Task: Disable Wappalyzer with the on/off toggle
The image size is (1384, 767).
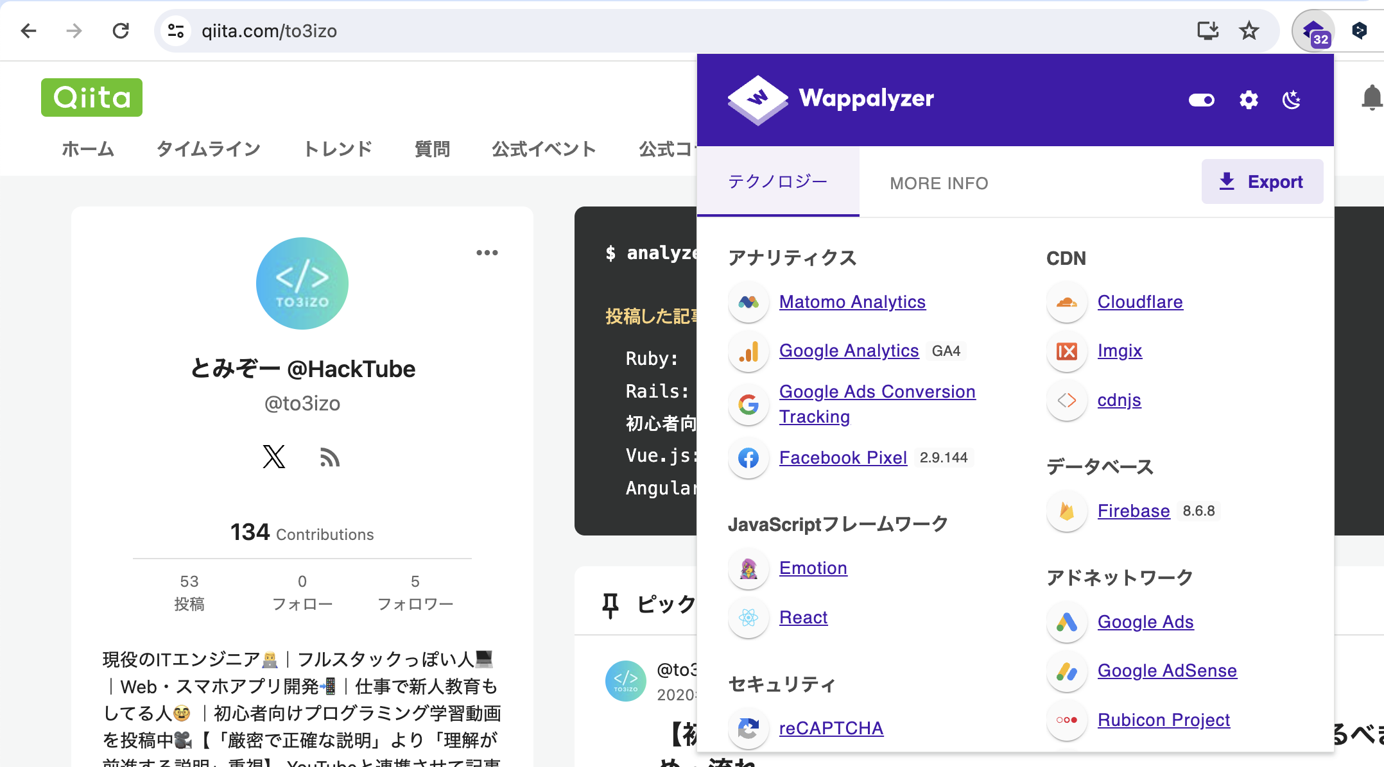Action: point(1201,100)
